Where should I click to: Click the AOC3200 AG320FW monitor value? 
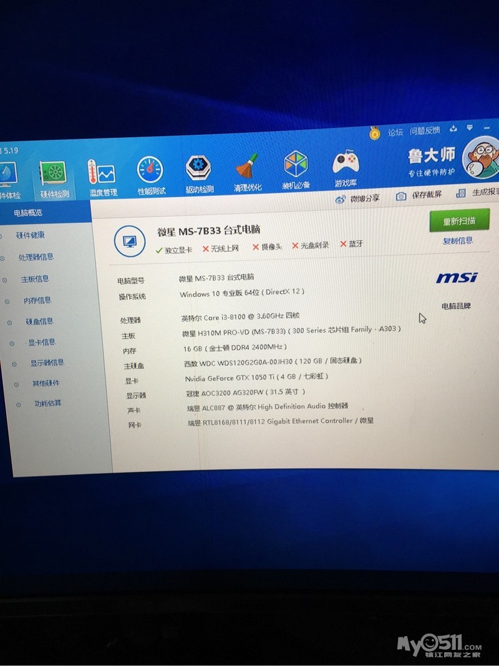coord(246,393)
